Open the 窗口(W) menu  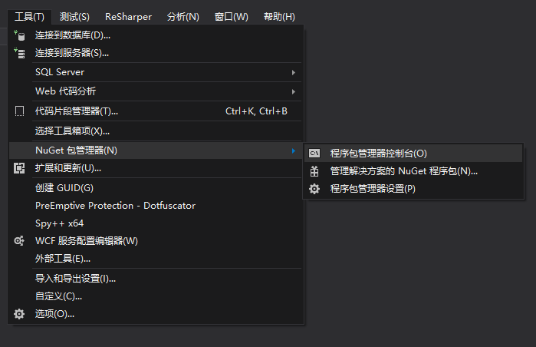(x=231, y=17)
